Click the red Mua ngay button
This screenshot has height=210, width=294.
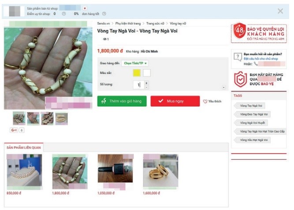175,101
